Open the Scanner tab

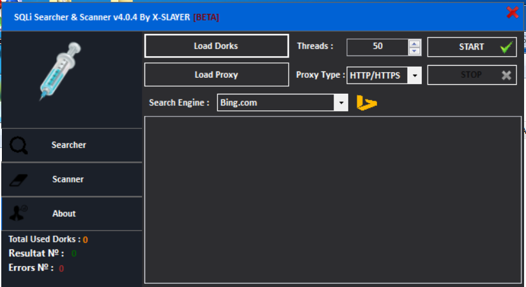pos(68,180)
